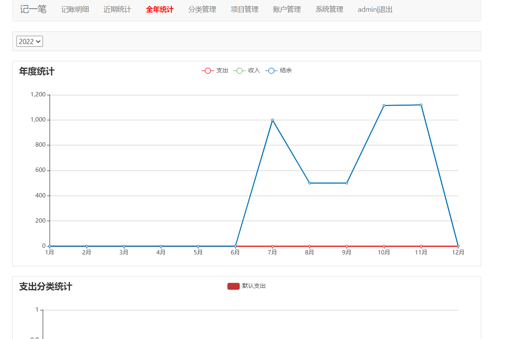This screenshot has width=521, height=339.
Task: Switch to the 近期统计 tab
Action: 117,9
